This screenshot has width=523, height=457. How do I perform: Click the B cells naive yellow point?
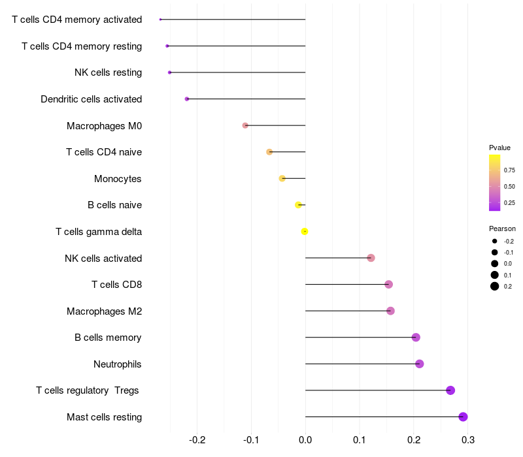299,205
